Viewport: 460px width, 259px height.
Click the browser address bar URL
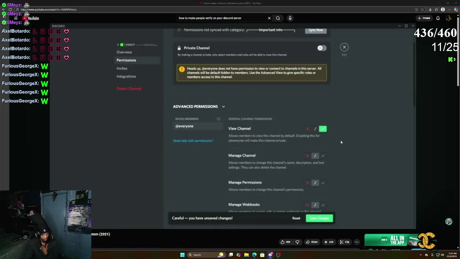click(49, 10)
